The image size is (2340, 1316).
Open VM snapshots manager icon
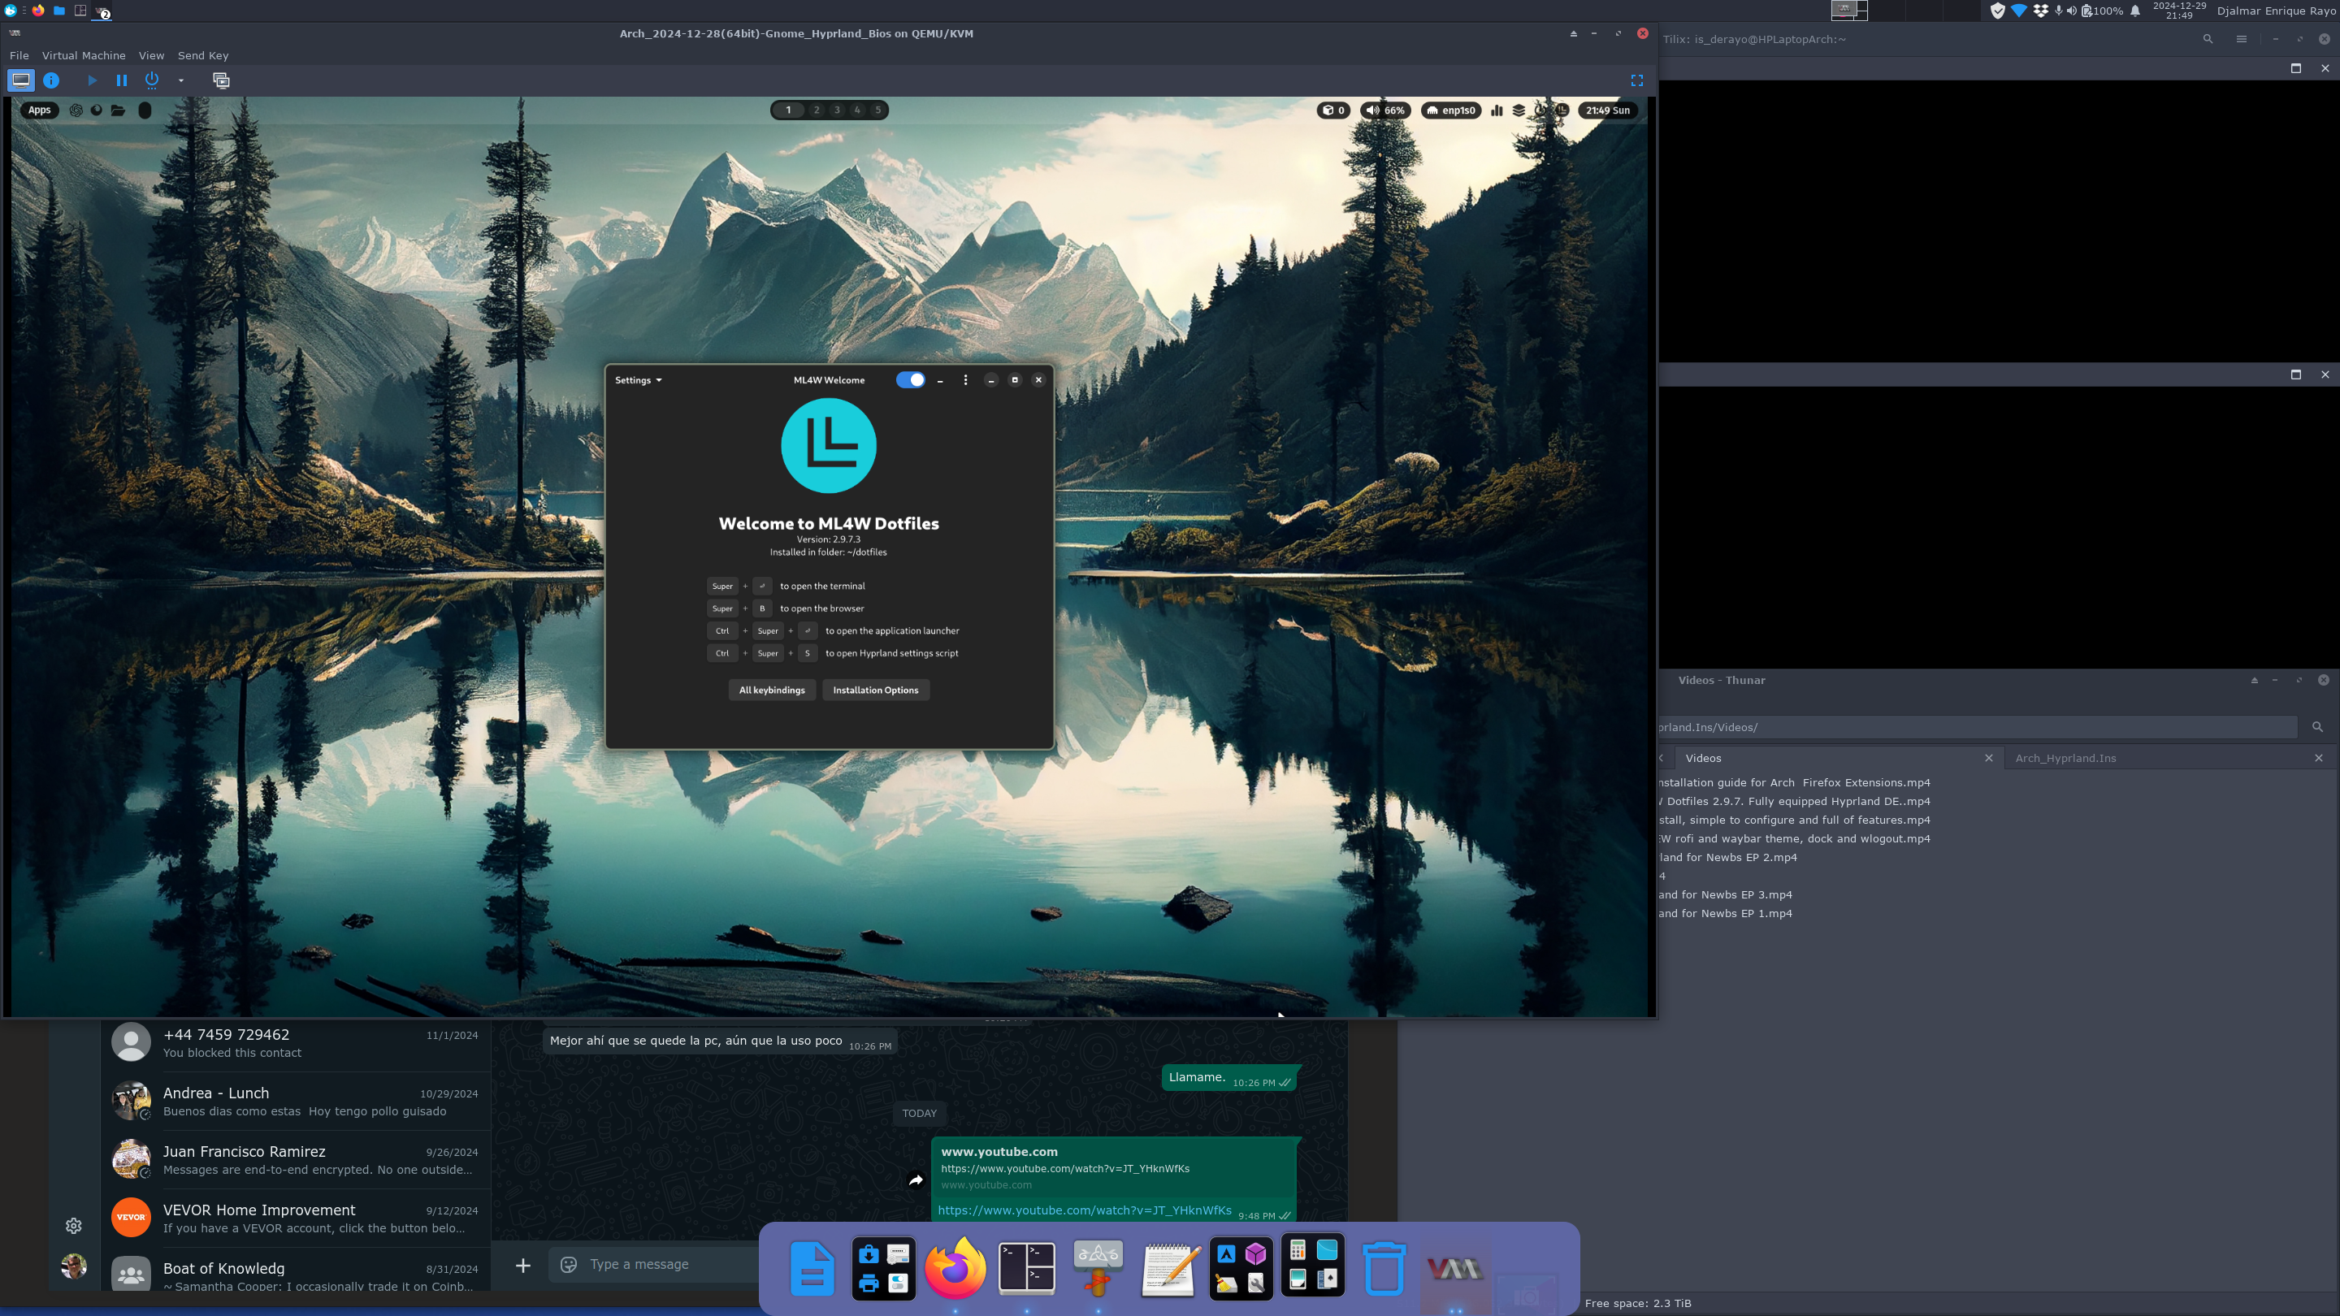(221, 80)
